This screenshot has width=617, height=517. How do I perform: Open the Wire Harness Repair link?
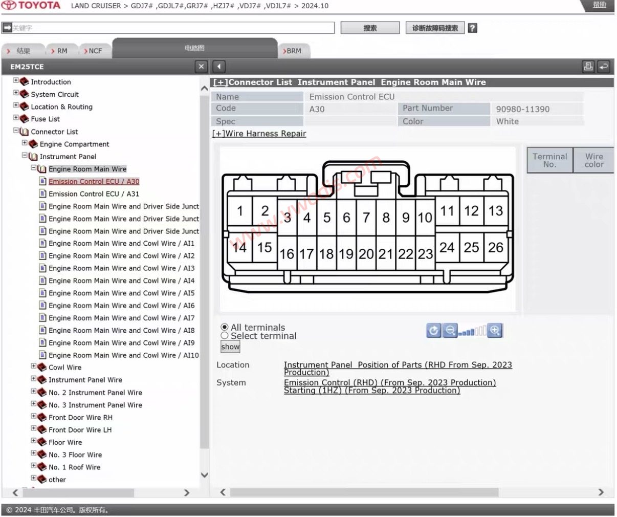coord(259,134)
